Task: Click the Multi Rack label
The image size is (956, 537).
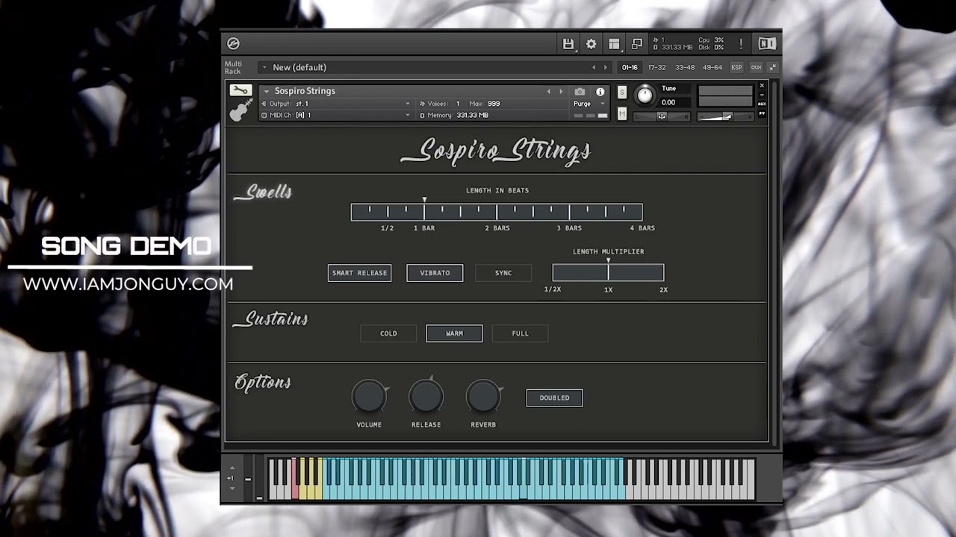Action: [x=233, y=67]
